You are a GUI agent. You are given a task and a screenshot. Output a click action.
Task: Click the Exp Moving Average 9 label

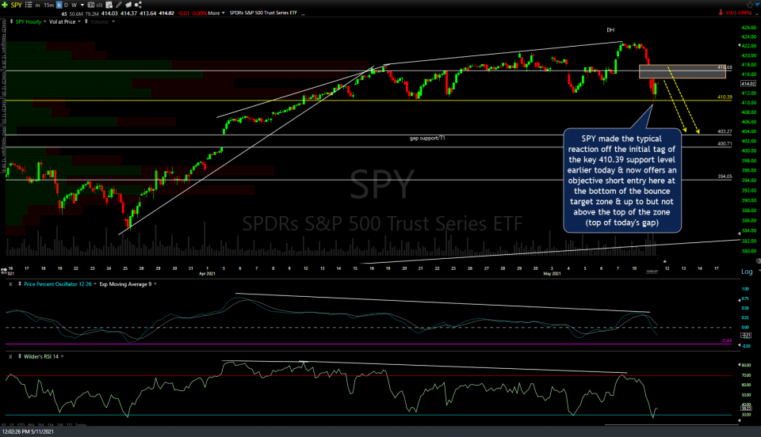point(125,284)
